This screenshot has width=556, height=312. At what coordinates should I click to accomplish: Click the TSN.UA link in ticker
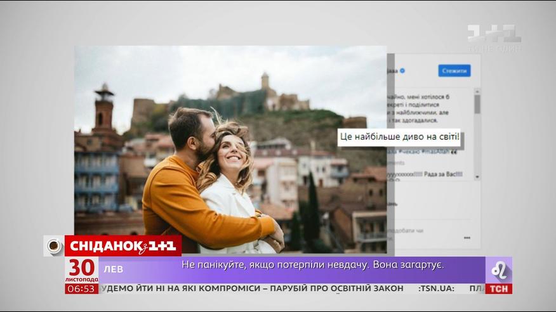point(436,289)
